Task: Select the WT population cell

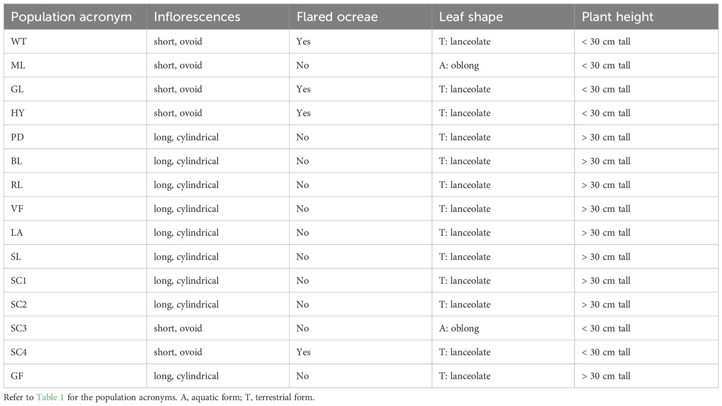Action: [x=75, y=42]
